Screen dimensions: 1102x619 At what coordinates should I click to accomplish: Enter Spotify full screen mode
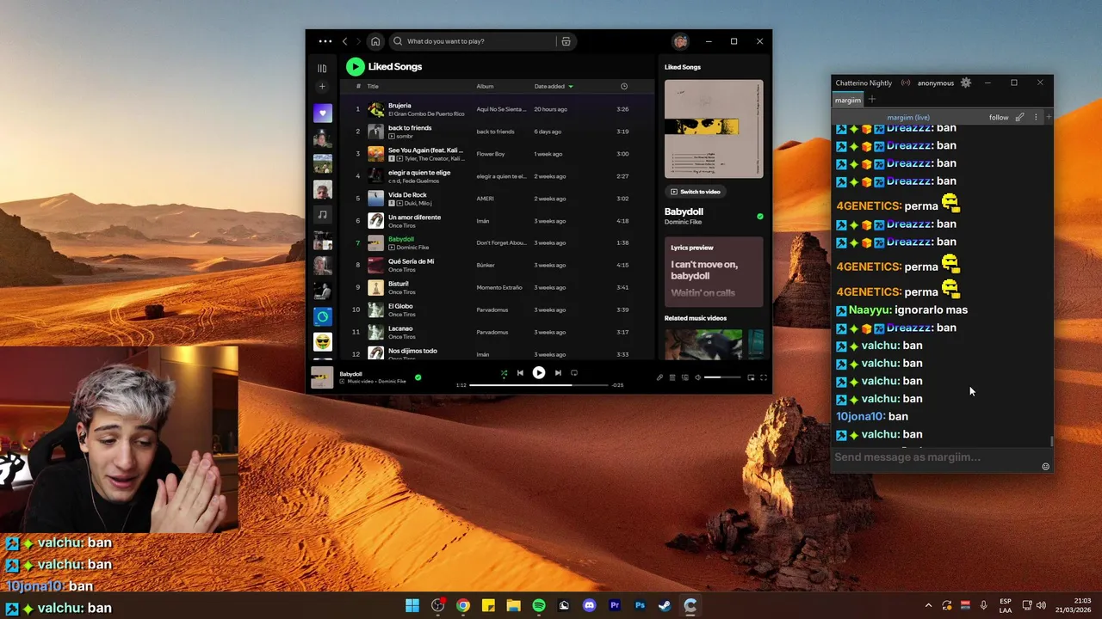click(x=763, y=377)
